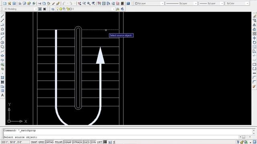Screen dimensions: 257x144
Task: Select the Polygon tool
Action: coord(2,29)
